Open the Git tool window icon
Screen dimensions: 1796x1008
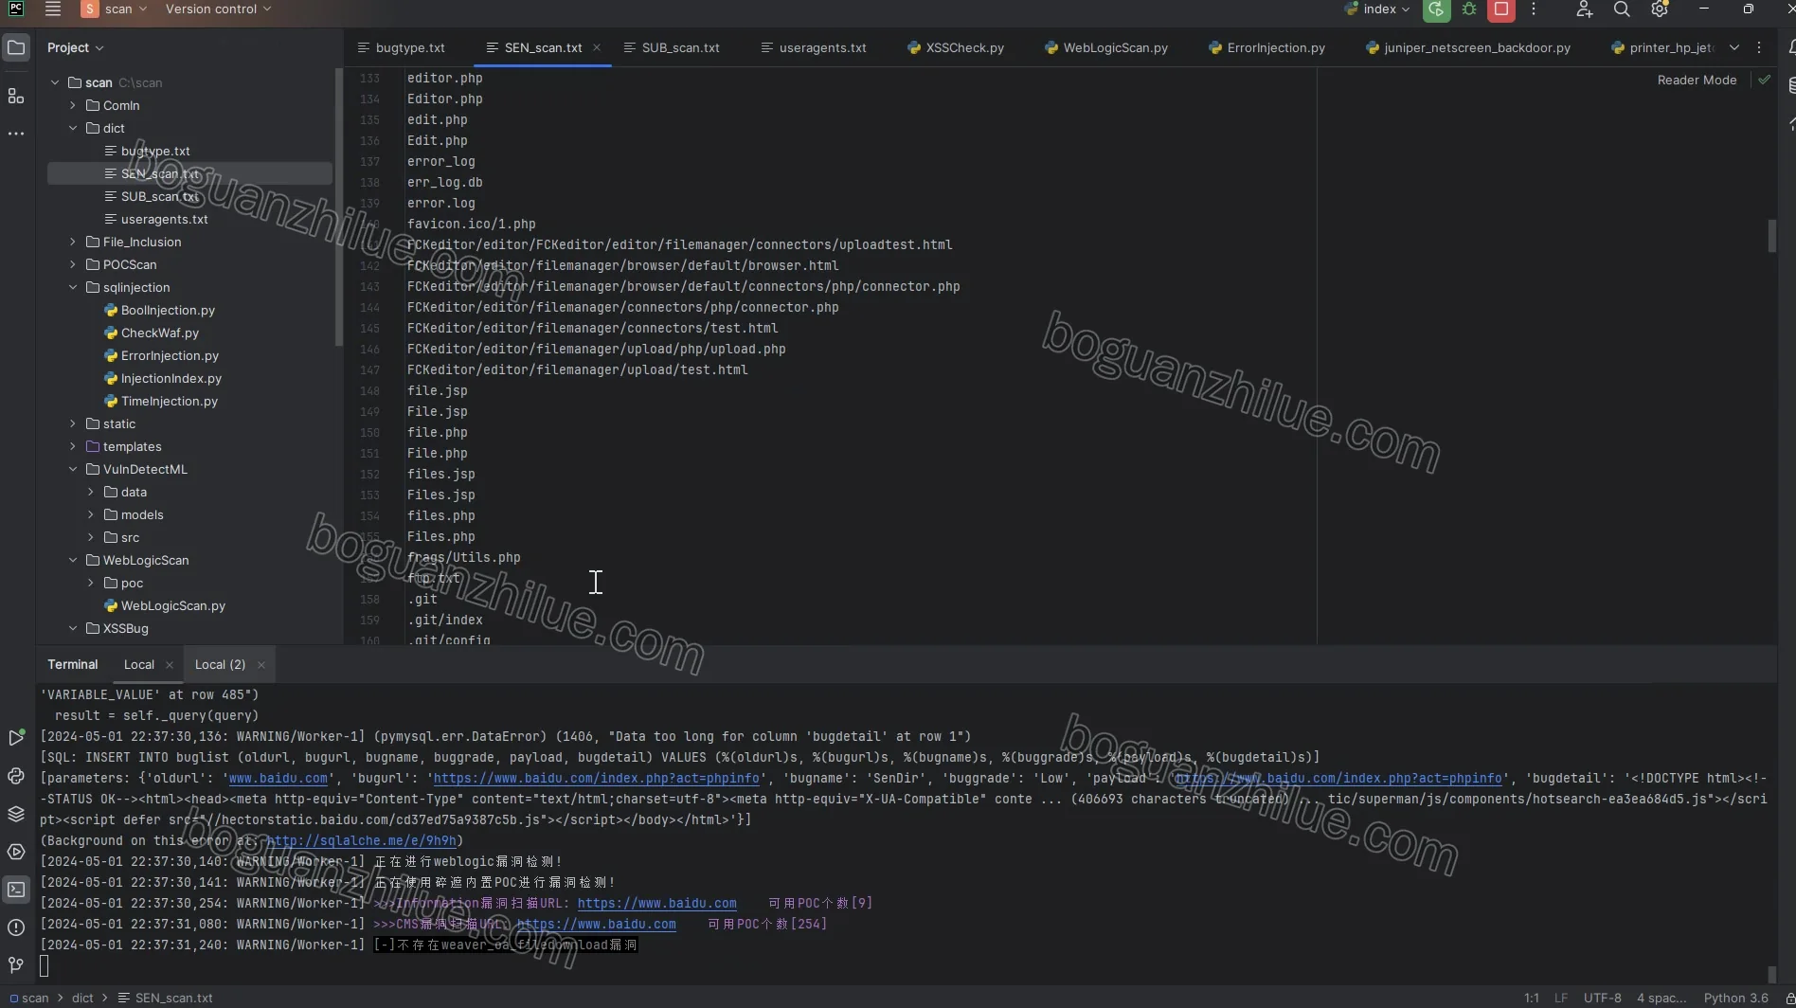click(x=16, y=965)
